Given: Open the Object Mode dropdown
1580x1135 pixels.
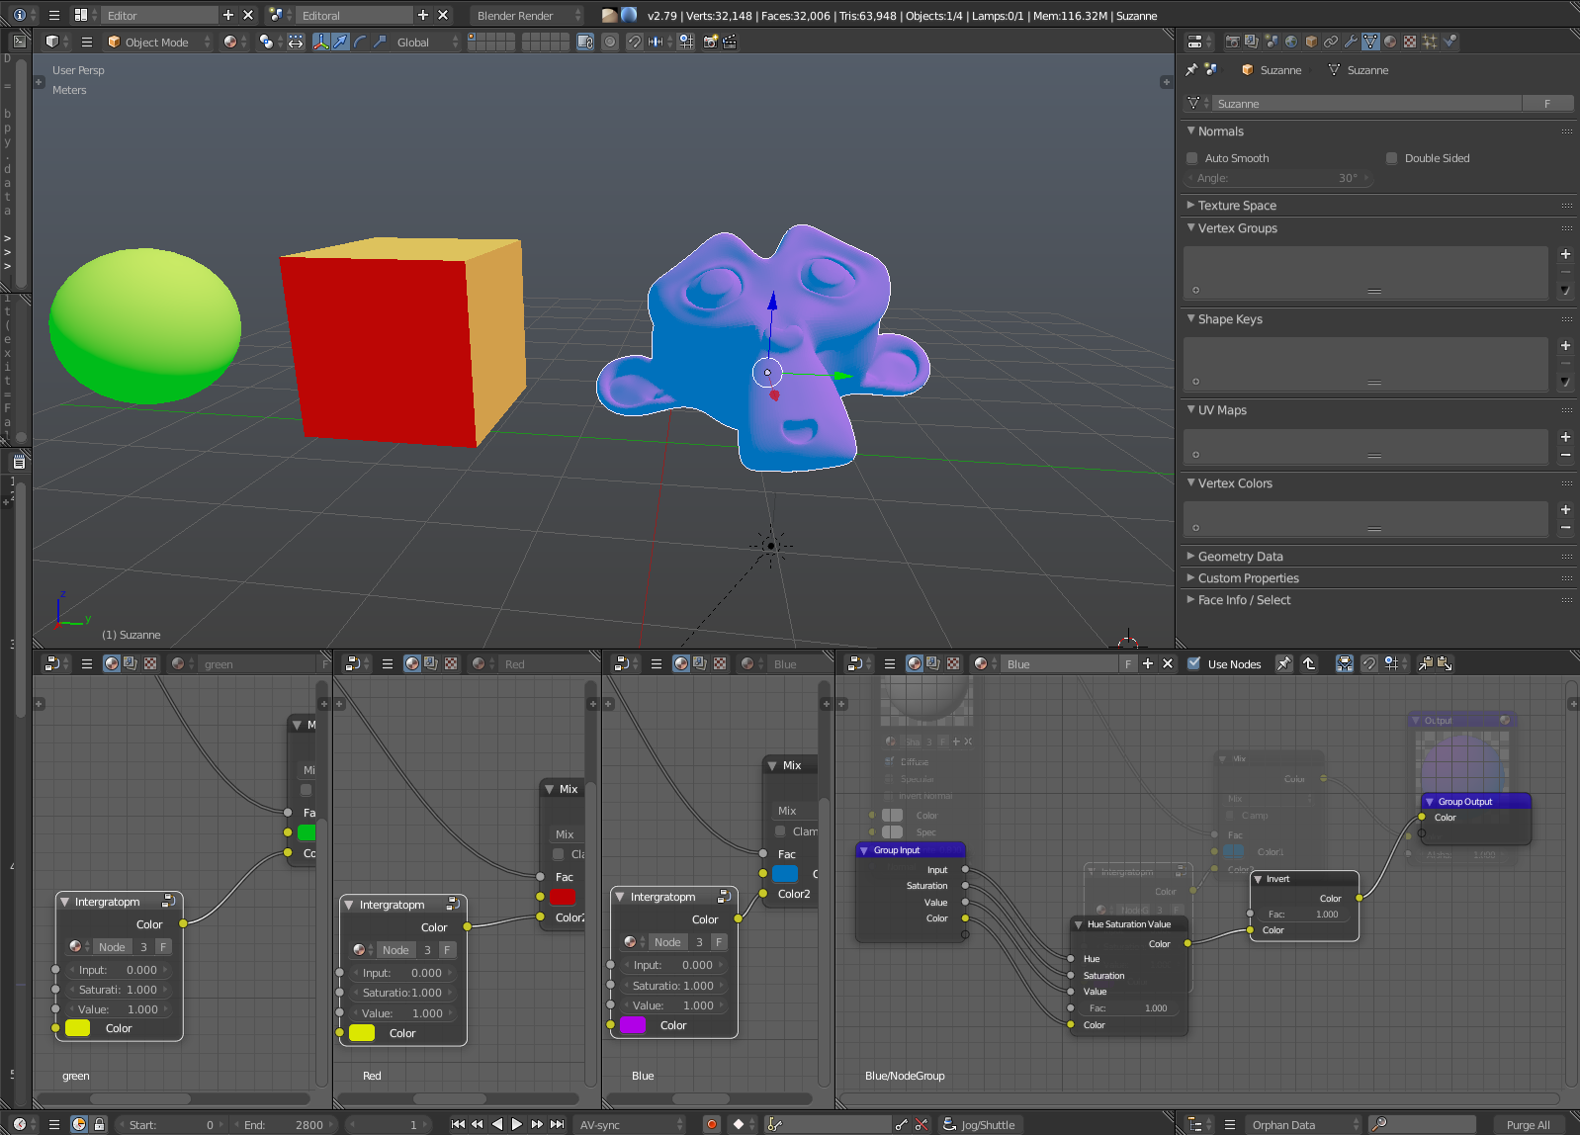Looking at the screenshot, I should 157,42.
